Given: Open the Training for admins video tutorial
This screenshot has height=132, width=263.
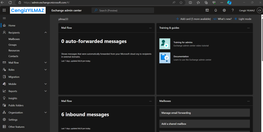Looking at the screenshot, I should (183, 42).
